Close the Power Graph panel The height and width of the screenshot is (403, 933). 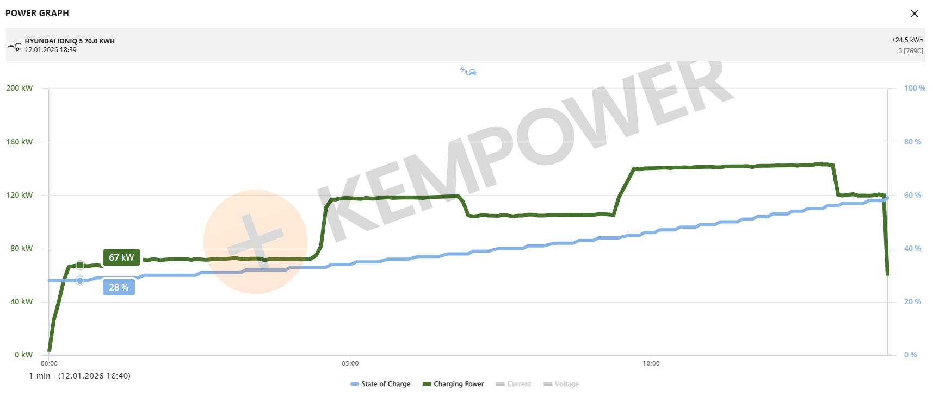click(x=914, y=14)
